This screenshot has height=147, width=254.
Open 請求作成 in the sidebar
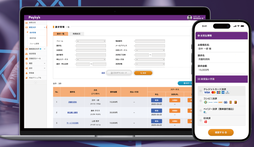click(33, 38)
